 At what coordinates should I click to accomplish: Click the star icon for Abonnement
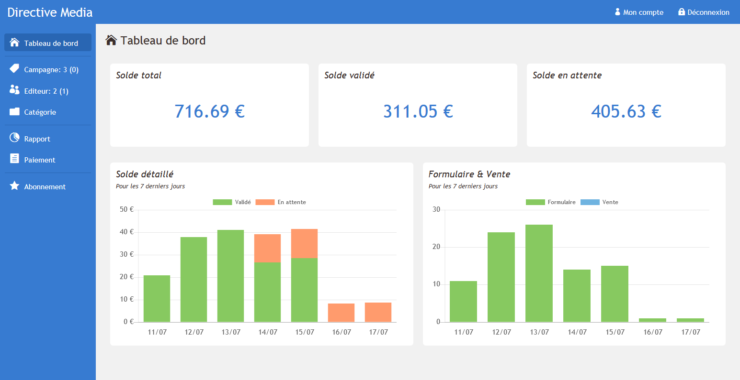tap(14, 185)
